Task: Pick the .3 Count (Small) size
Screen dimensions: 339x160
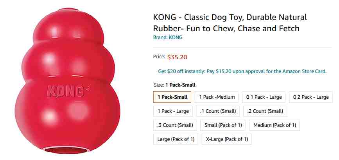Action: 175,125
